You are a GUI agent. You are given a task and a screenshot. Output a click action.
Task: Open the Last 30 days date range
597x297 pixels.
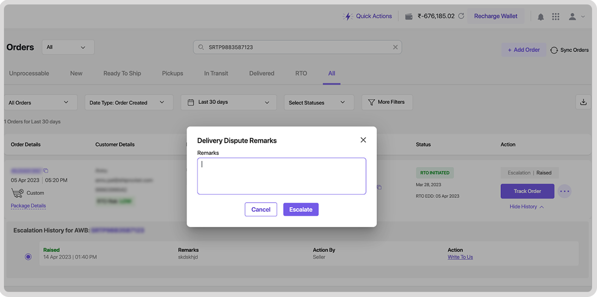[228, 102]
